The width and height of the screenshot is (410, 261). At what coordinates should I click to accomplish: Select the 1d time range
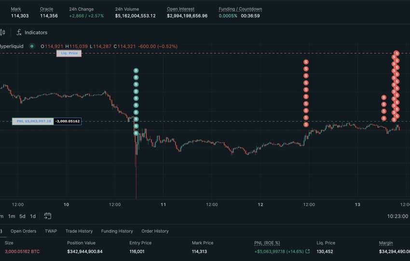pos(33,216)
